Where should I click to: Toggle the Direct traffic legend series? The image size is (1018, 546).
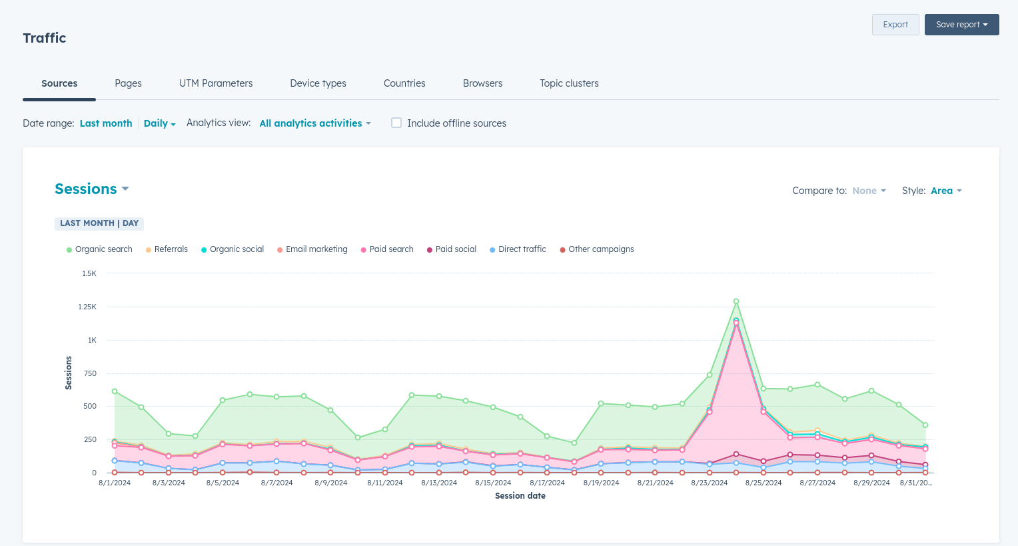coord(518,249)
